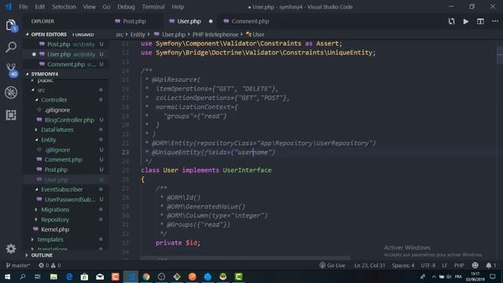Click the VS Code taskbar icon

131,277
